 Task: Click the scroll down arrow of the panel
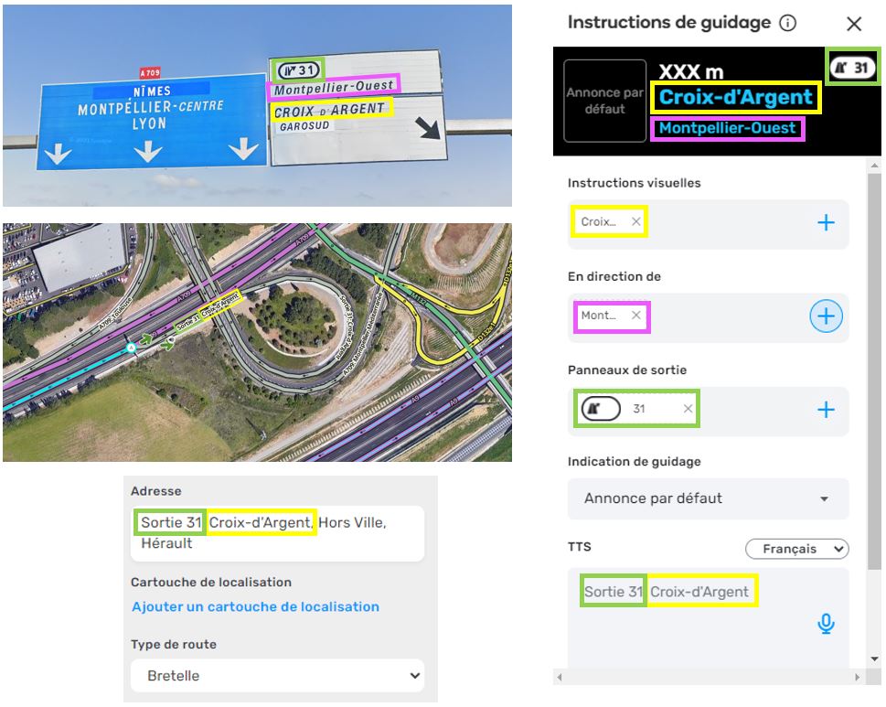[872, 659]
